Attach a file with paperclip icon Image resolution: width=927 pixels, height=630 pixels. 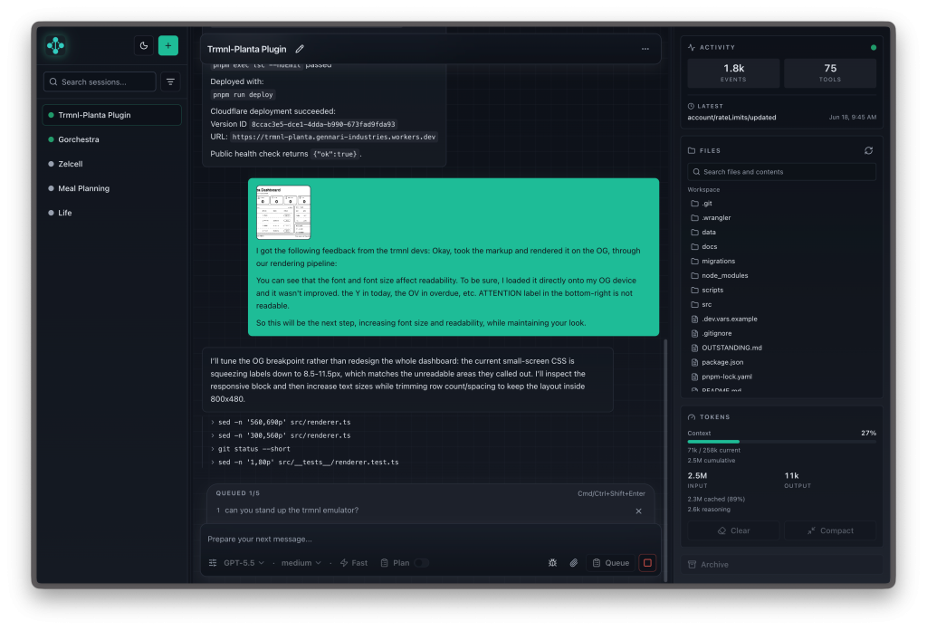tap(573, 563)
